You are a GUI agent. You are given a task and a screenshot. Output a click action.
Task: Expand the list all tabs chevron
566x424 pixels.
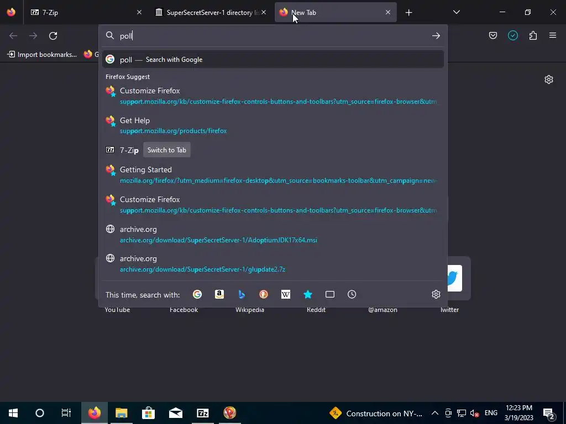(x=456, y=12)
